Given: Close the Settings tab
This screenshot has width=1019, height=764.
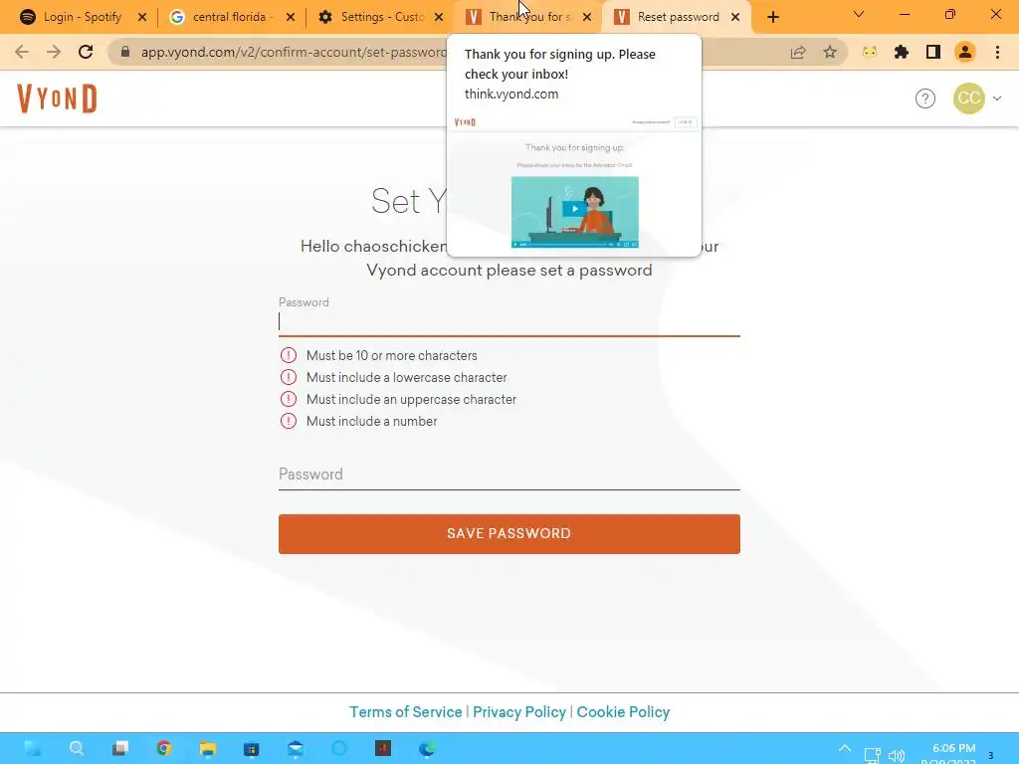Looking at the screenshot, I should (x=439, y=17).
